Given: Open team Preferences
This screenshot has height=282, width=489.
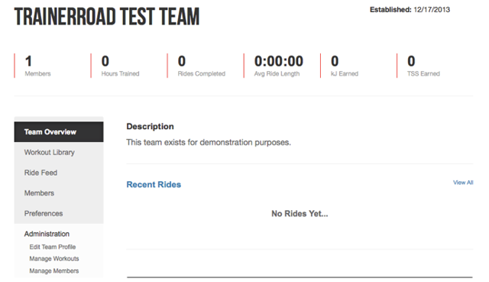Looking at the screenshot, I should [44, 214].
